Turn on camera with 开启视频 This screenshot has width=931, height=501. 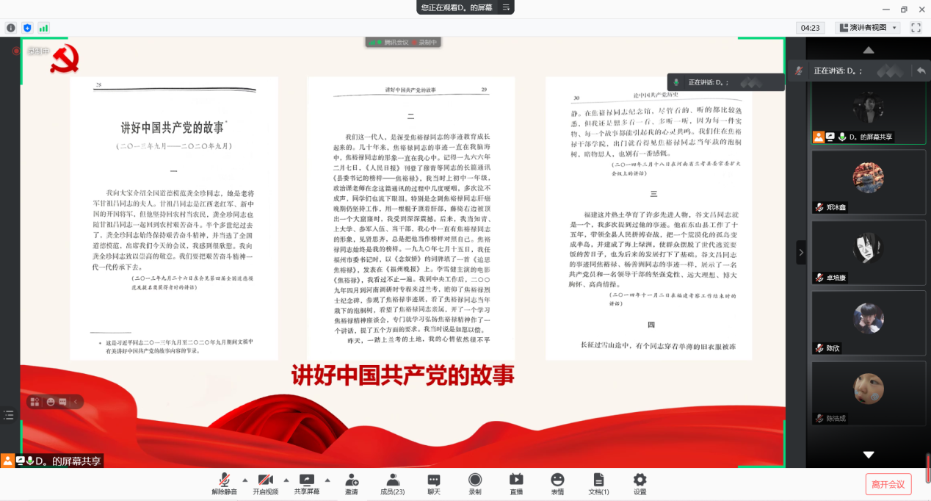pyautogui.click(x=265, y=483)
